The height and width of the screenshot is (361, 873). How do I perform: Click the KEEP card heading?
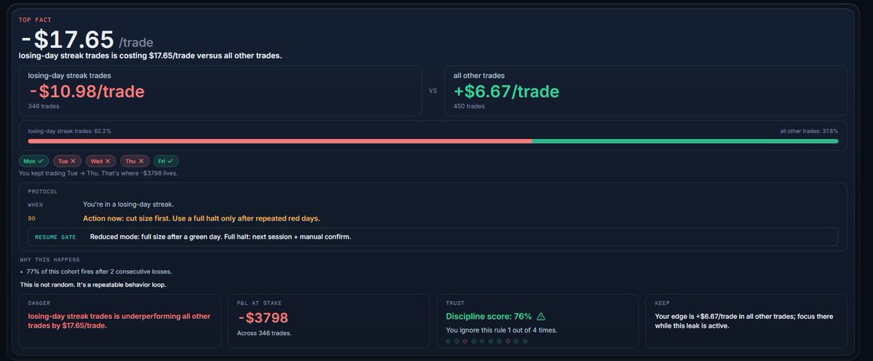[662, 304]
